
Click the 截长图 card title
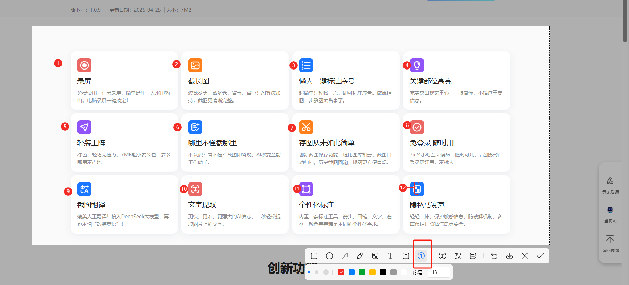click(198, 81)
